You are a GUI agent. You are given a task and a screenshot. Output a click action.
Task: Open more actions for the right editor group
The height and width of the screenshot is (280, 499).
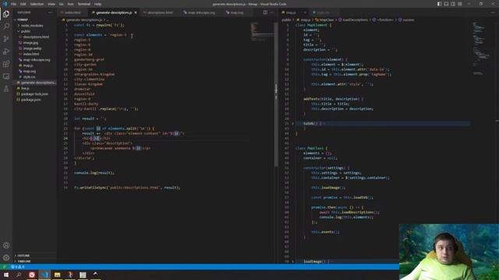[x=494, y=12]
